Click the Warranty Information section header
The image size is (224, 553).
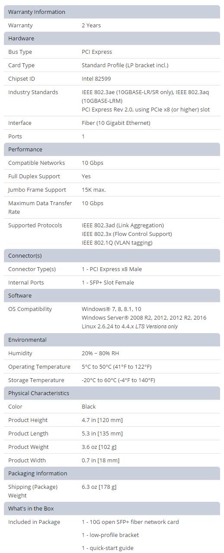point(112,12)
